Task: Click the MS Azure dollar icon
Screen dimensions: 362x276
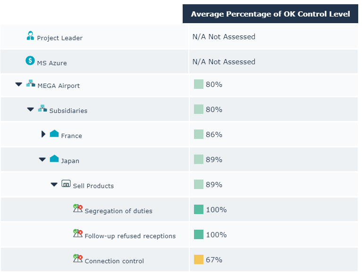Action: (x=30, y=60)
